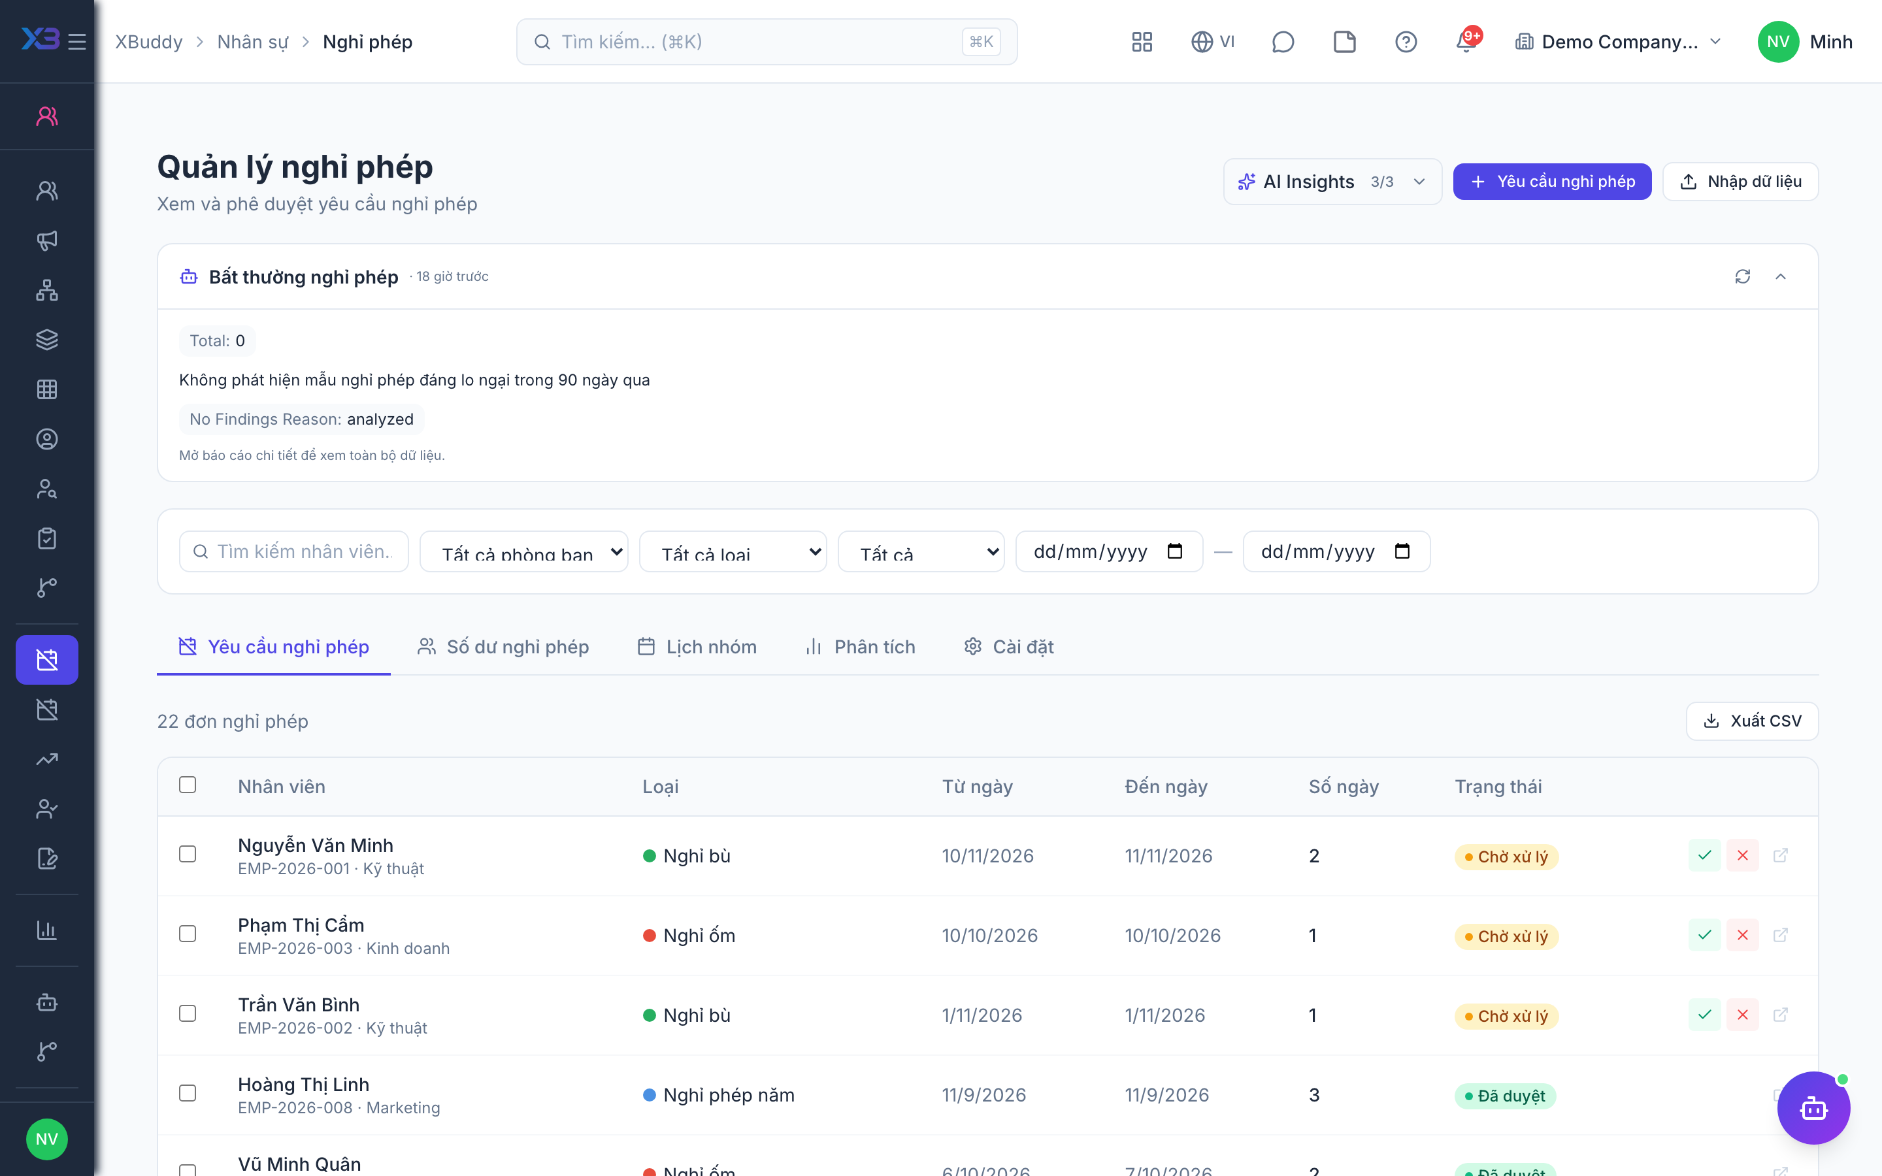Collapse the Bất thường nghỉ phép panel

point(1780,276)
